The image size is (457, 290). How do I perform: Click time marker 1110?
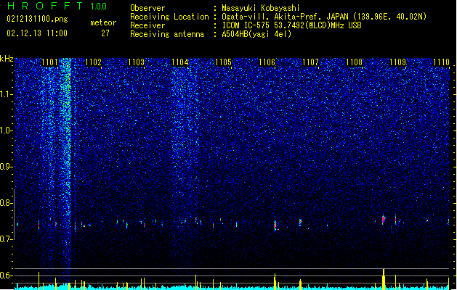point(441,62)
